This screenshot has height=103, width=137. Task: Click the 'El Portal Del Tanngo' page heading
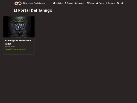pos(33,10)
